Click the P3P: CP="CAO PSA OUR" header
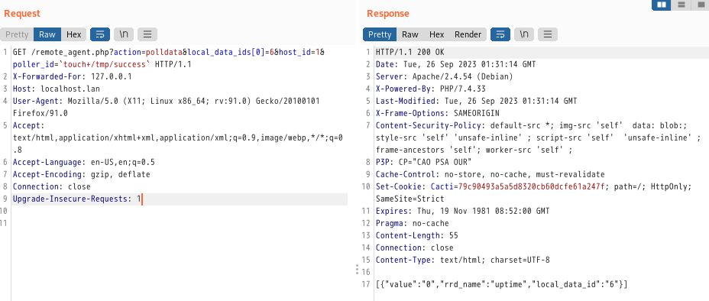The width and height of the screenshot is (709, 301). click(x=424, y=162)
